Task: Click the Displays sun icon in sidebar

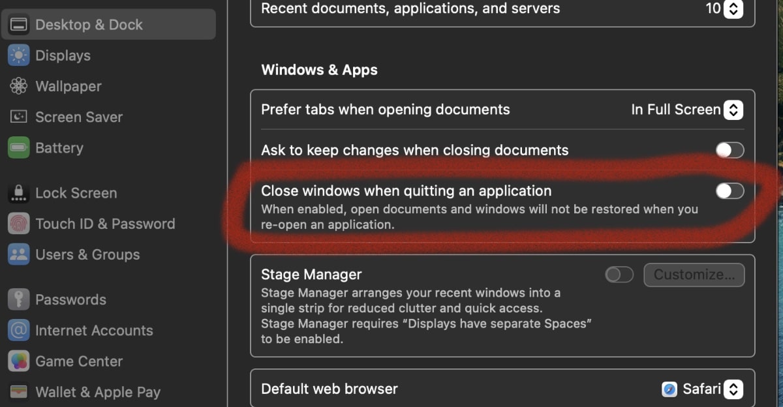Action: [18, 55]
